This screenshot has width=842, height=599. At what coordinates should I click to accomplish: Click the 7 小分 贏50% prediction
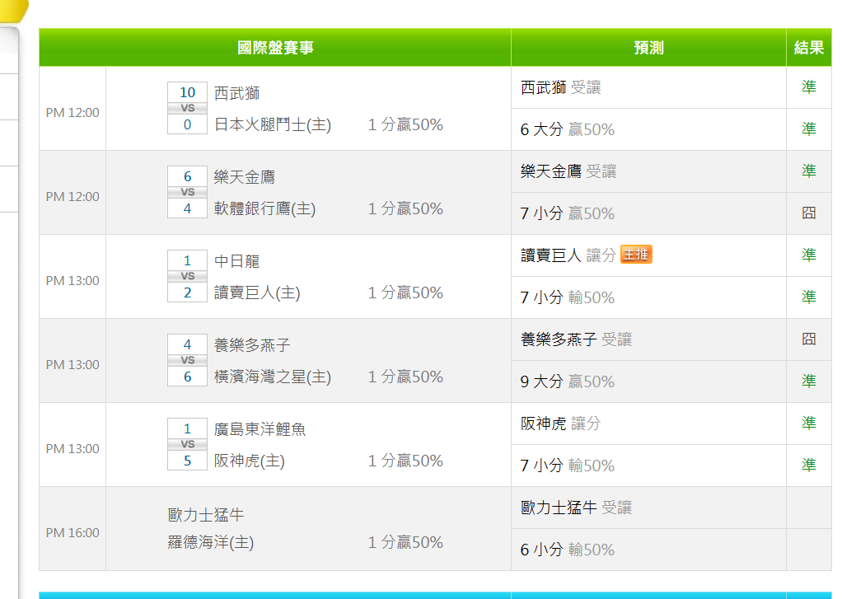(568, 213)
